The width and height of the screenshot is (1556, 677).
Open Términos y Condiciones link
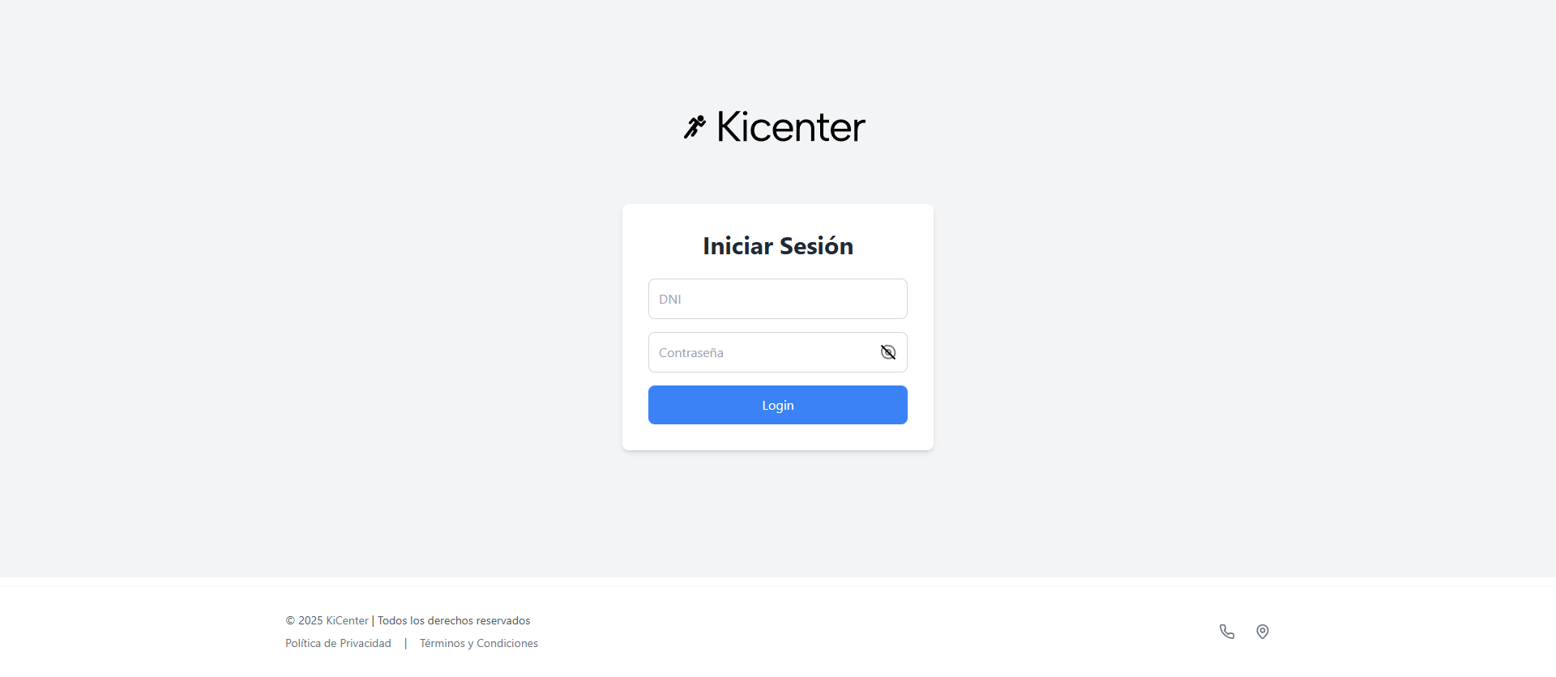[x=479, y=643]
